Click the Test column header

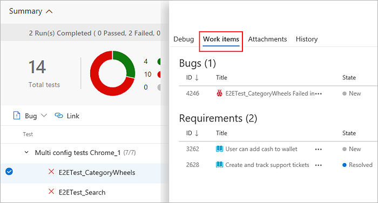pos(28,134)
